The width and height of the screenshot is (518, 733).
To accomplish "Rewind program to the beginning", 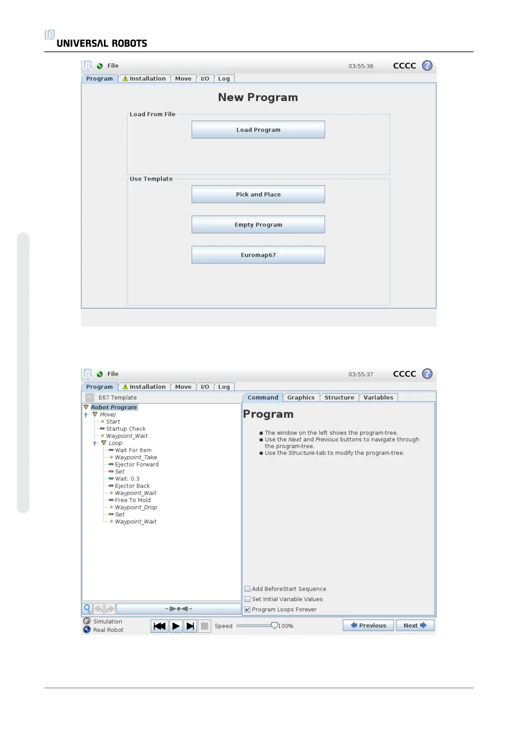I will pyautogui.click(x=160, y=626).
